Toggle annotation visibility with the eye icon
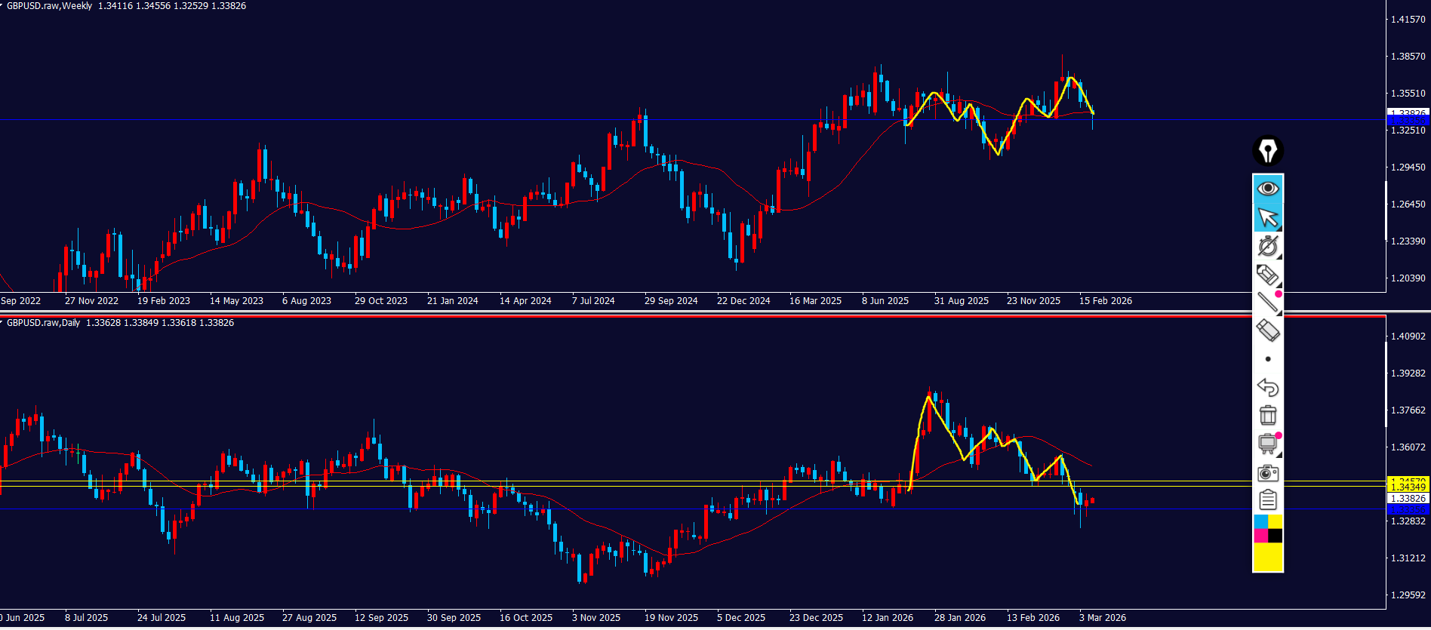The height and width of the screenshot is (630, 1431). click(x=1268, y=188)
